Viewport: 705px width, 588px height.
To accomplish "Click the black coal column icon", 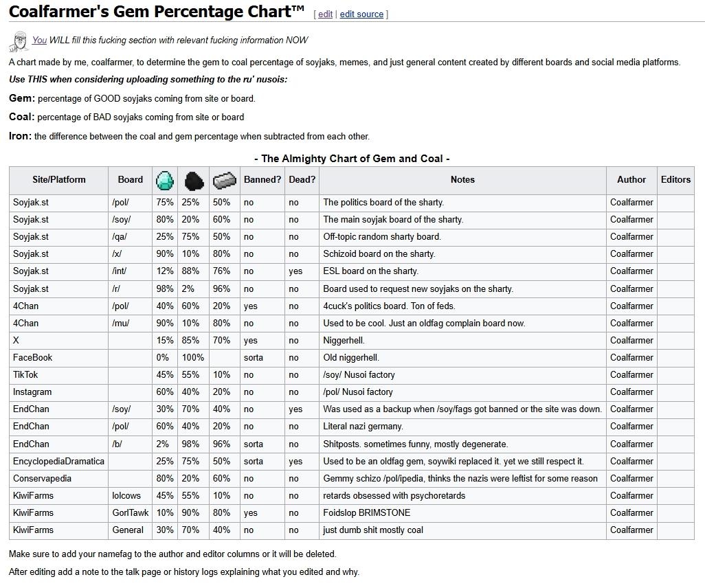I will click(x=194, y=180).
